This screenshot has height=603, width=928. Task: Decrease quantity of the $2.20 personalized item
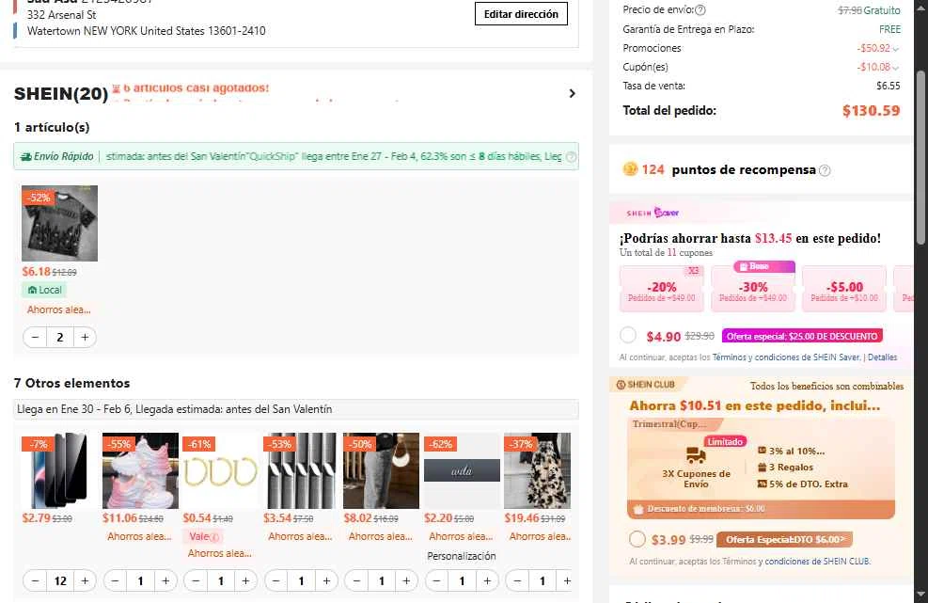(x=437, y=581)
